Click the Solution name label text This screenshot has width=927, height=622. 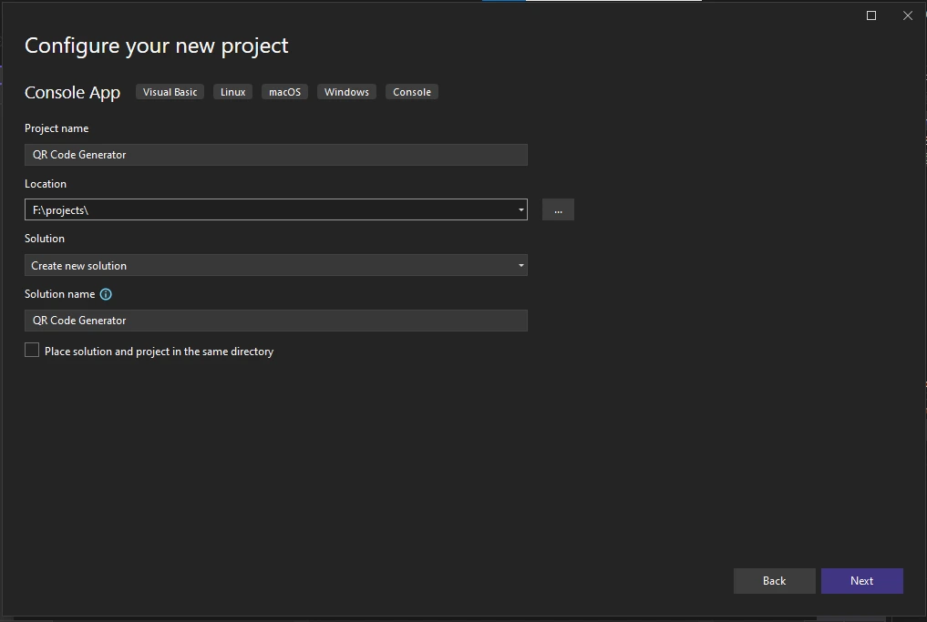[x=59, y=294]
